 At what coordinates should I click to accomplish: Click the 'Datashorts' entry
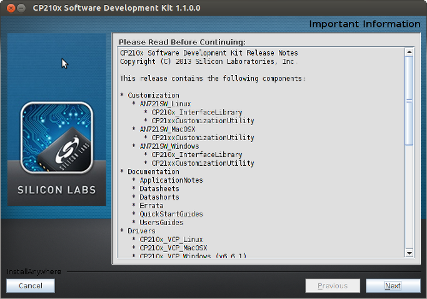pos(159,197)
